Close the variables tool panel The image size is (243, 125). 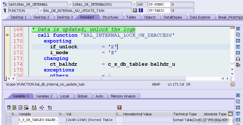pyautogui.click(x=238, y=95)
